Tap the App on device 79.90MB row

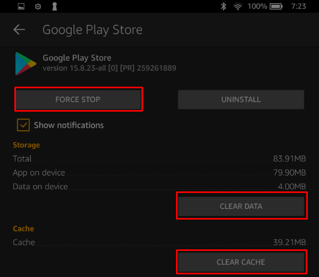pyautogui.click(x=159, y=173)
